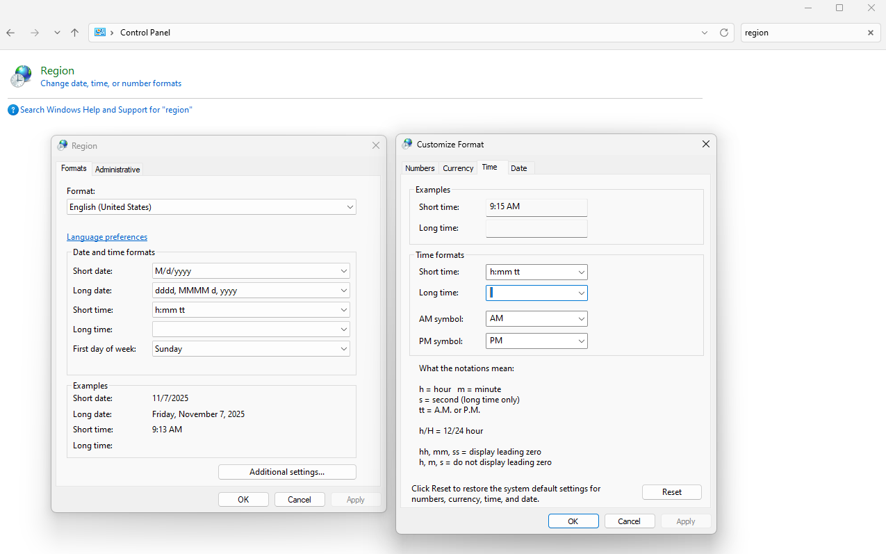
Task: Click the Additional settings button
Action: point(287,472)
